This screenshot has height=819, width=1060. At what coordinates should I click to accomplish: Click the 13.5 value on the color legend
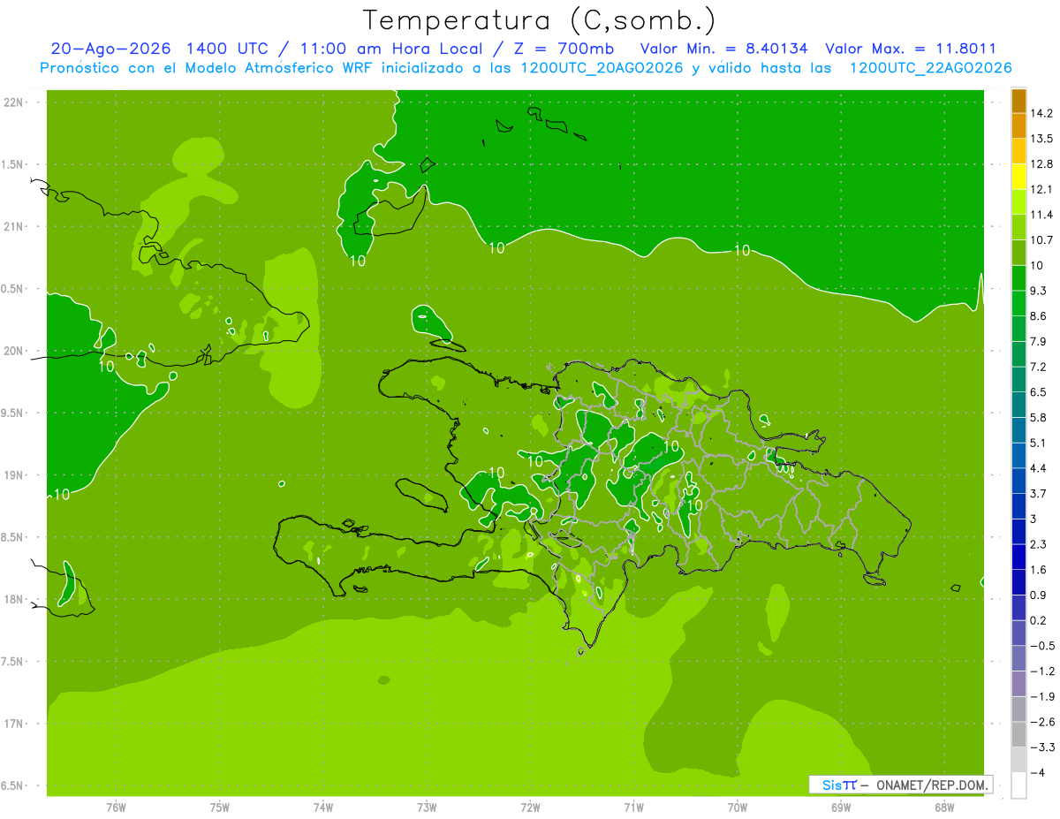pos(1041,139)
